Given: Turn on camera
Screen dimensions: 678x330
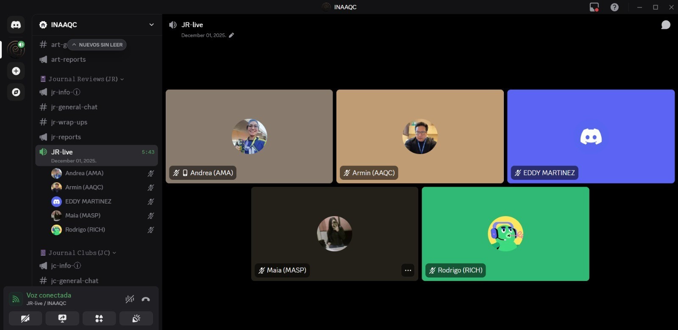Looking at the screenshot, I should 25,319.
